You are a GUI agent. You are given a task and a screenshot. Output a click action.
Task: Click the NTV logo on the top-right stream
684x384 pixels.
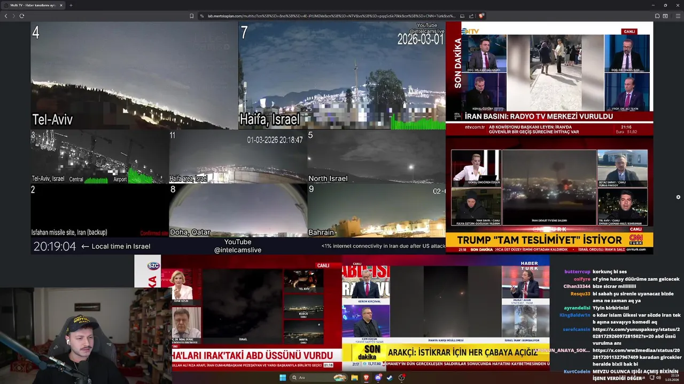click(471, 31)
